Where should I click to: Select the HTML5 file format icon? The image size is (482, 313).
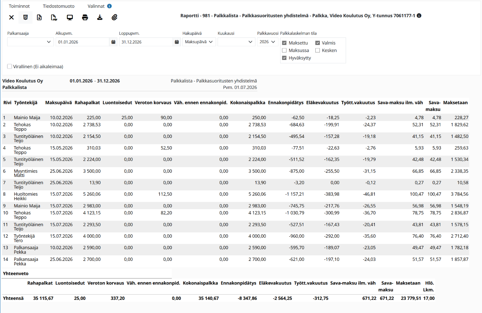[x=25, y=17]
